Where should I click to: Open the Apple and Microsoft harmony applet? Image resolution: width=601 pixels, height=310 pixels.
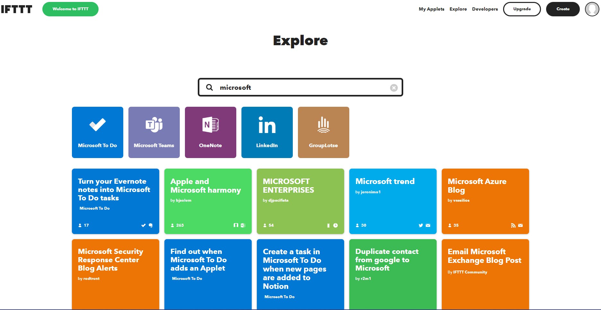[208, 201]
